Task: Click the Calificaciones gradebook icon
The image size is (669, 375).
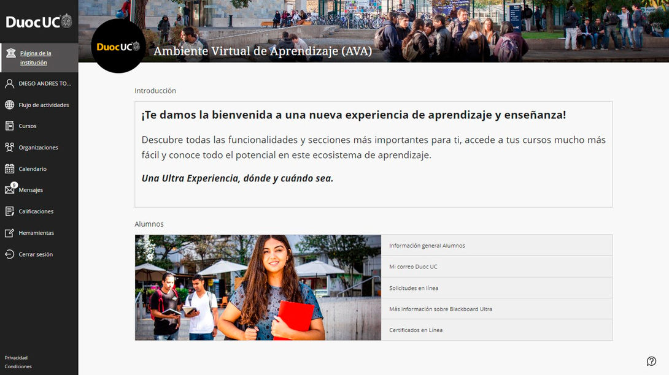Action: pos(9,211)
